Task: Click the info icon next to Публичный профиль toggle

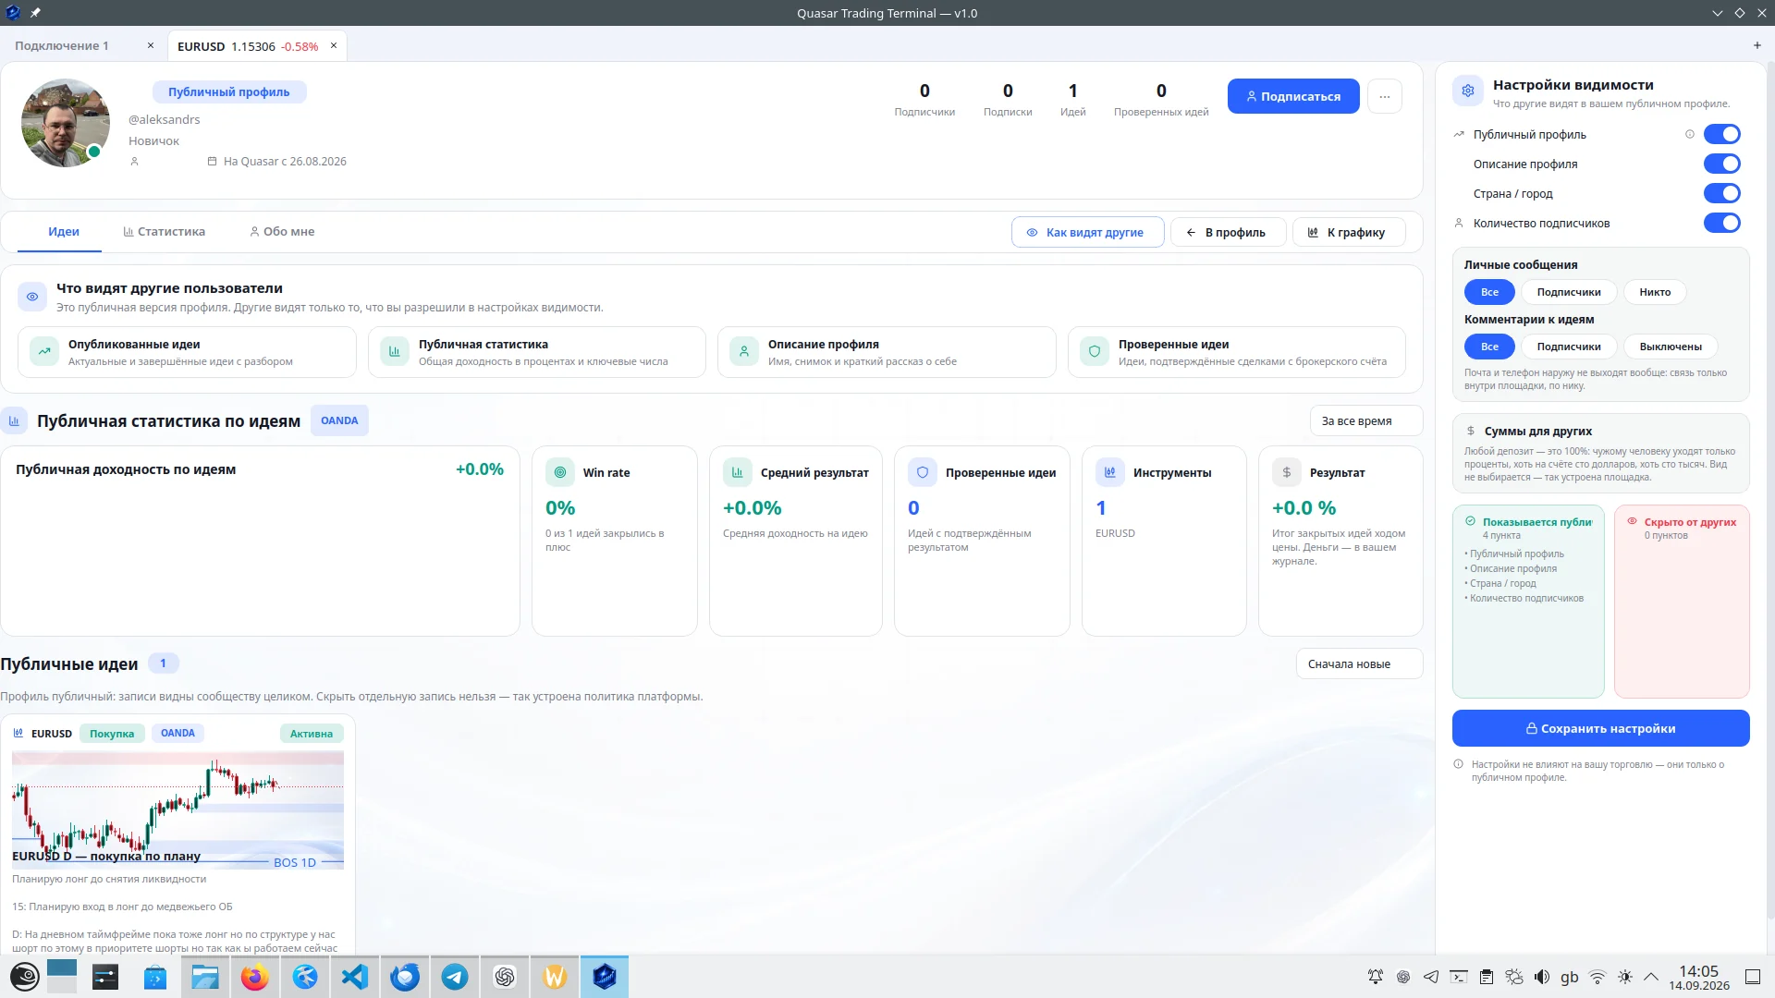Action: click(x=1690, y=134)
